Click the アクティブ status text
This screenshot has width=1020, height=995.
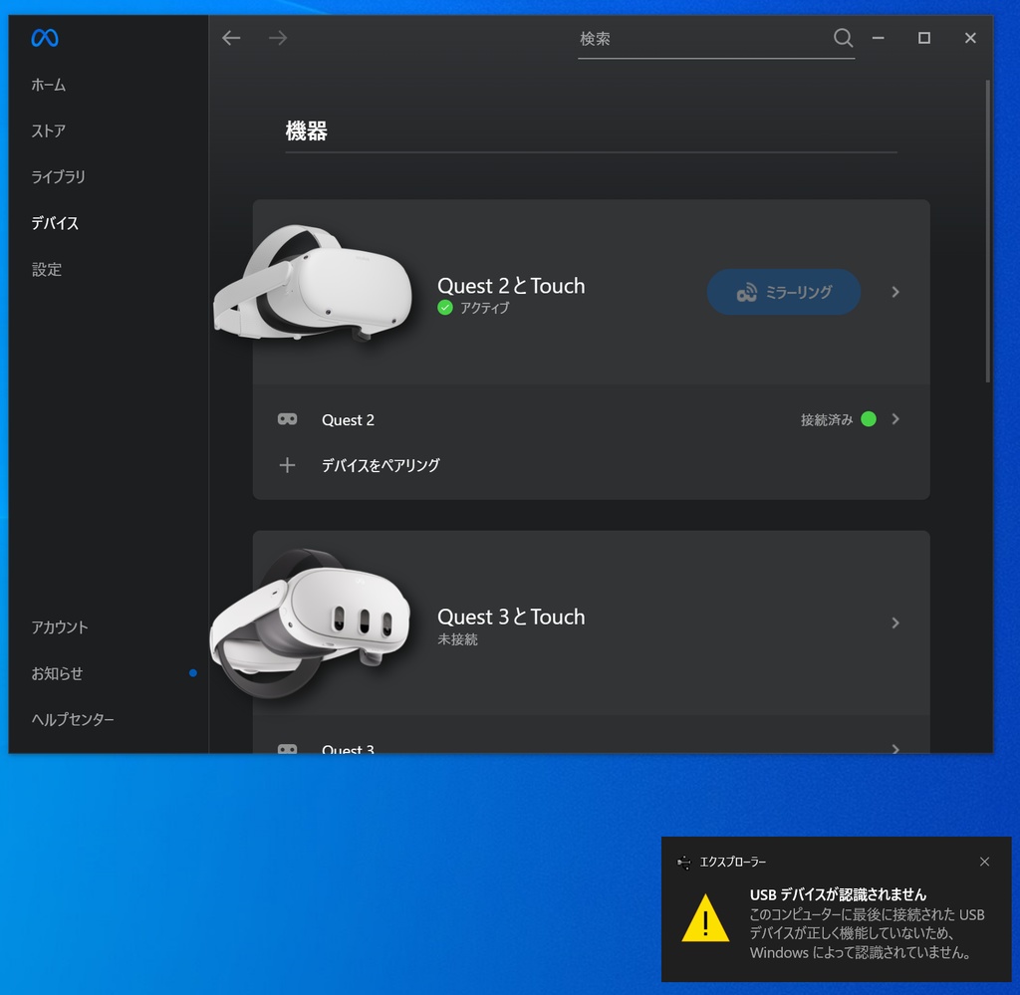[485, 308]
